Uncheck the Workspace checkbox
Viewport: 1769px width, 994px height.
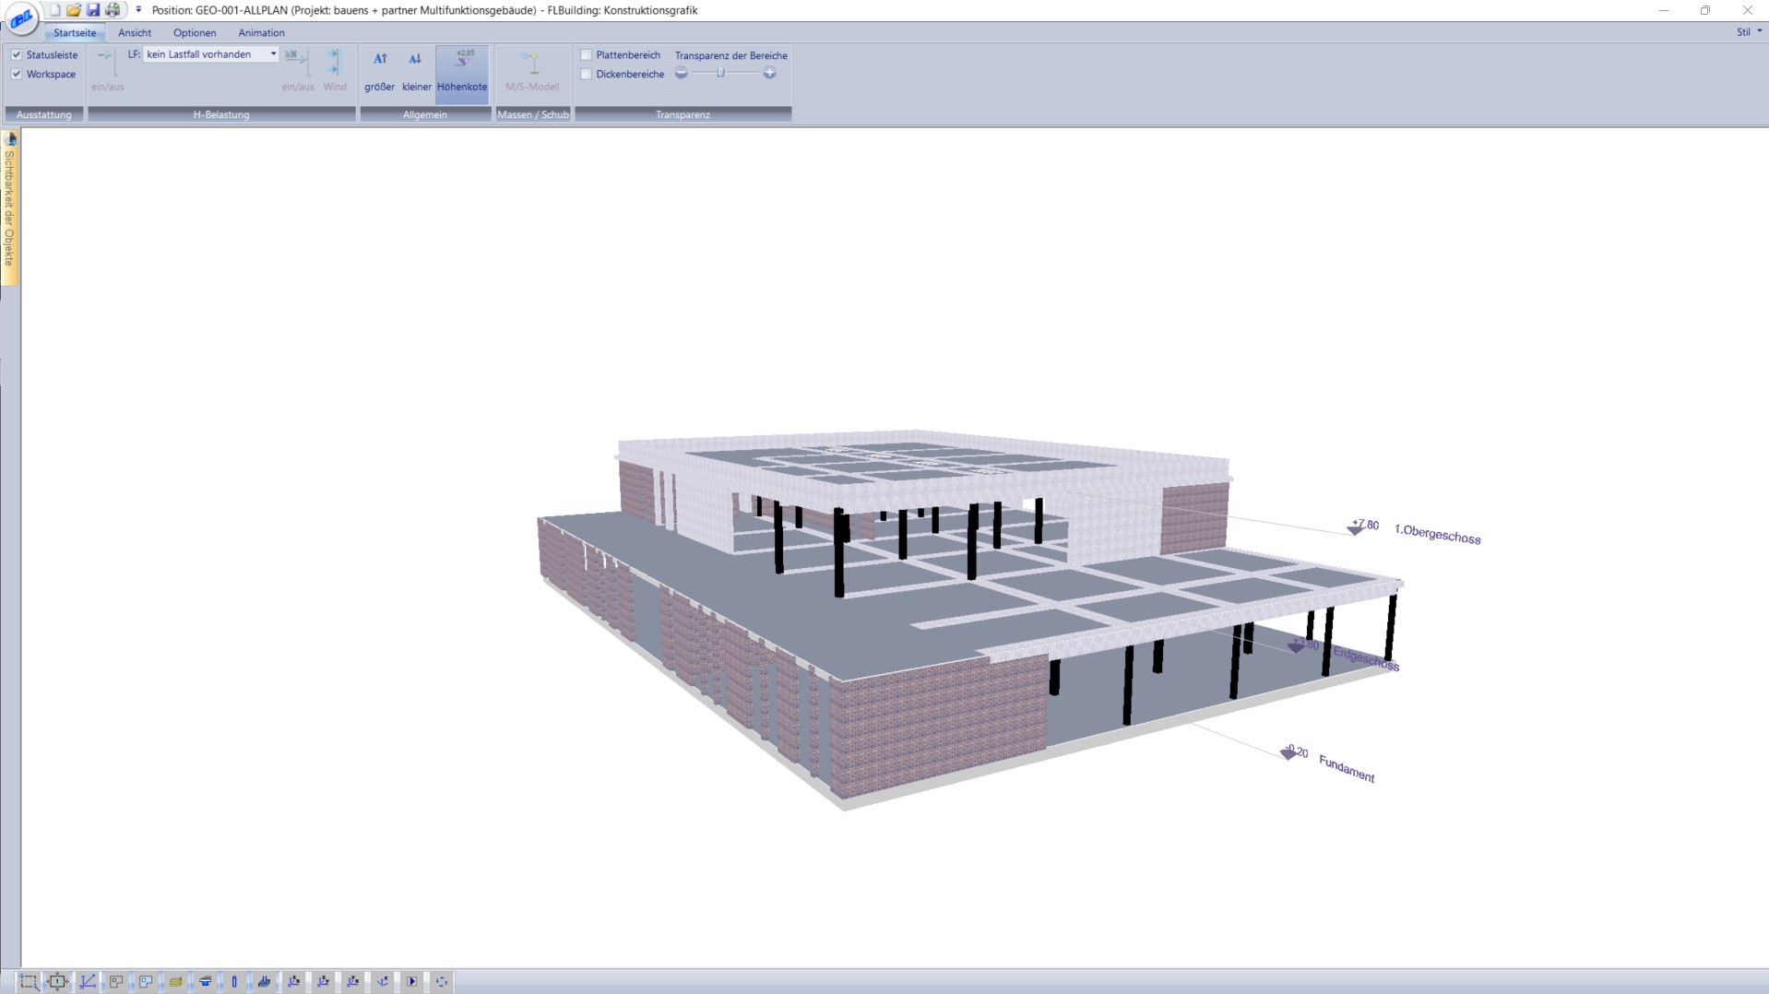coord(17,74)
